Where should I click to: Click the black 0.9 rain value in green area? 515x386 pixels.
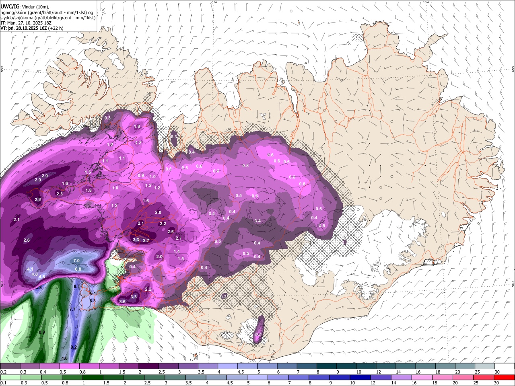point(42,333)
